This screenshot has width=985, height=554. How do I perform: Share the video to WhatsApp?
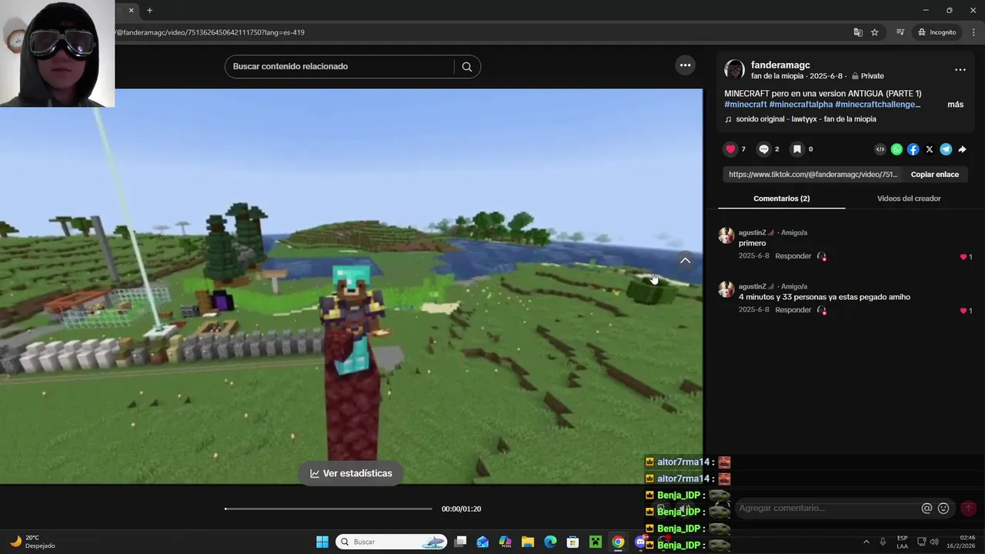coord(897,149)
